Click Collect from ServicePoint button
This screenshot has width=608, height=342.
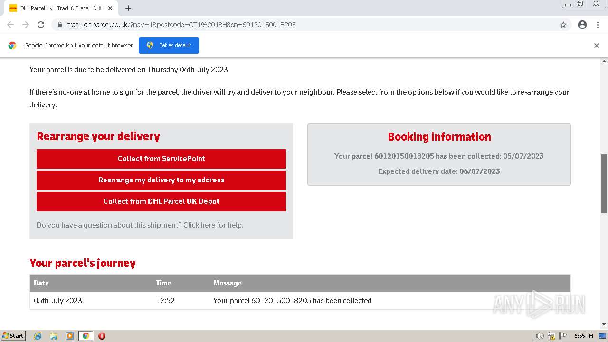pyautogui.click(x=161, y=159)
